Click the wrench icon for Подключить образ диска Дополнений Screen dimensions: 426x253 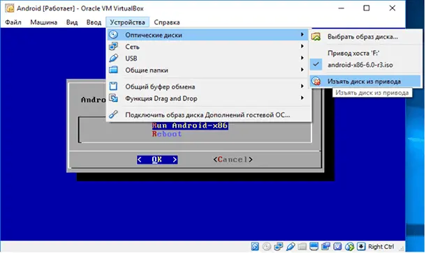coord(113,114)
